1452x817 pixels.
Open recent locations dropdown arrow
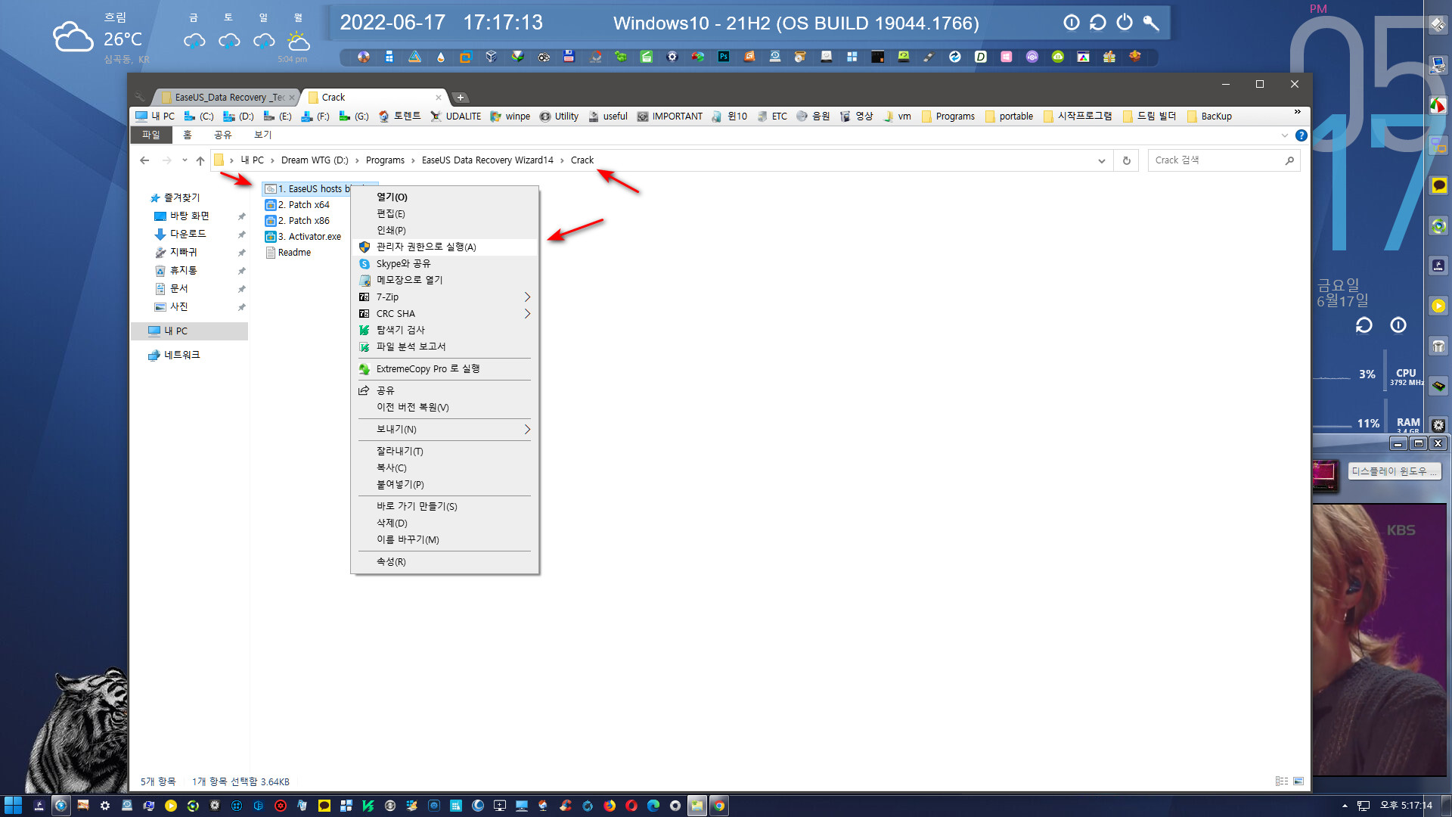[x=185, y=160]
